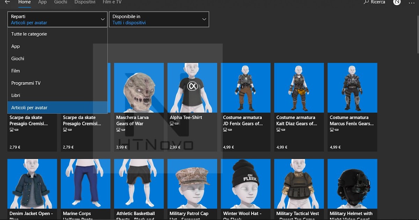Screen dimensions: 419x220
Task: Click the PC compatibility icon under Alpha Tee-Shirt
Action: pos(171,123)
